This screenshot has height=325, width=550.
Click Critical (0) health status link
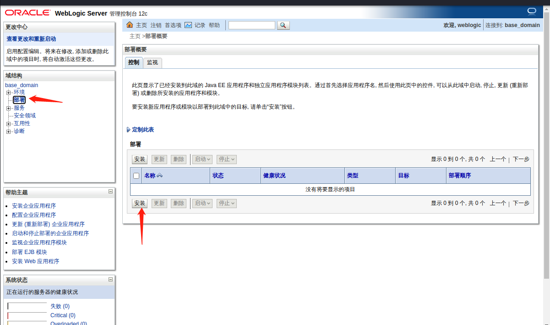click(x=63, y=315)
